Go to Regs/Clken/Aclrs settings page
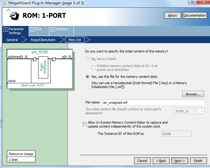The height and width of the screenshot is (168, 210). click(x=43, y=40)
